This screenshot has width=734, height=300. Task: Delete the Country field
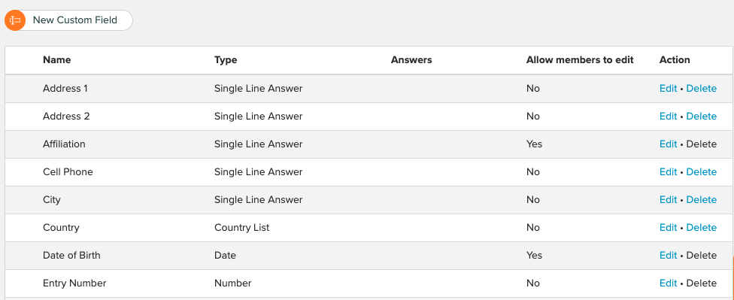coord(701,228)
